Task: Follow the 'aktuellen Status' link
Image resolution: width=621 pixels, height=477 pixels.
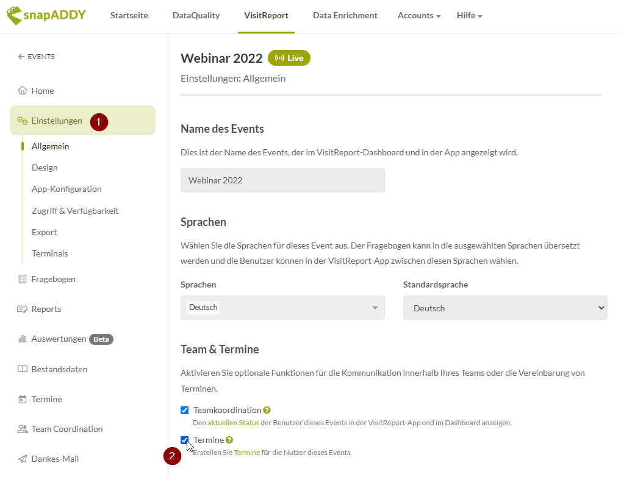Action: click(x=233, y=423)
